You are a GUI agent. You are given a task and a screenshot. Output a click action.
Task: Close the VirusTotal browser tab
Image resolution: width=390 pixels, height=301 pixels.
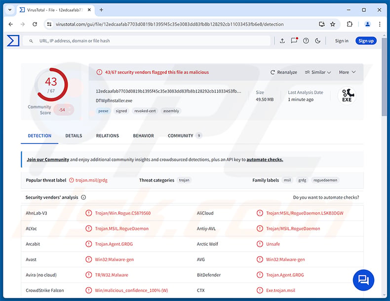pyautogui.click(x=89, y=10)
